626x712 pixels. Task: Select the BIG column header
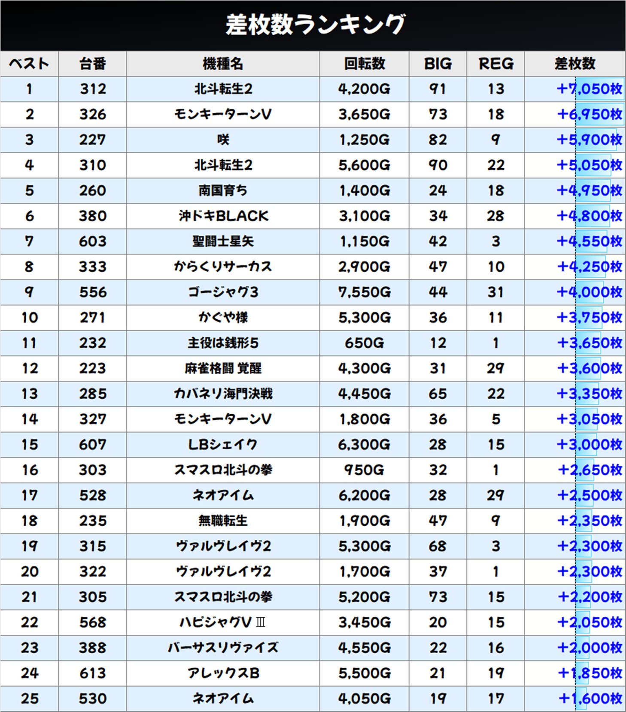click(x=438, y=64)
